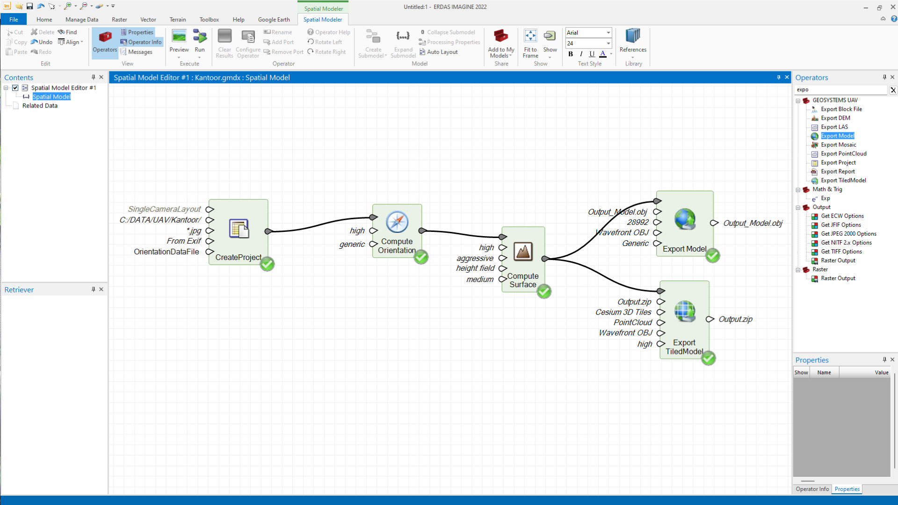Collapse the GEOSYSTEMS UAV category
The height and width of the screenshot is (505, 898).
click(x=798, y=101)
